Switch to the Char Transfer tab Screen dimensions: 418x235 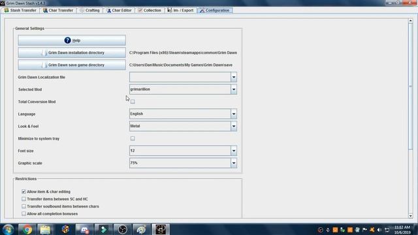58,10
